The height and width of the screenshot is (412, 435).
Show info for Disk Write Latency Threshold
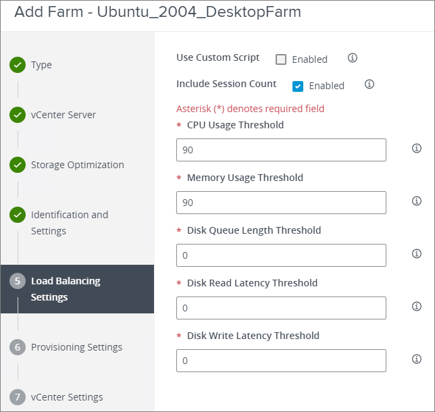point(417,359)
